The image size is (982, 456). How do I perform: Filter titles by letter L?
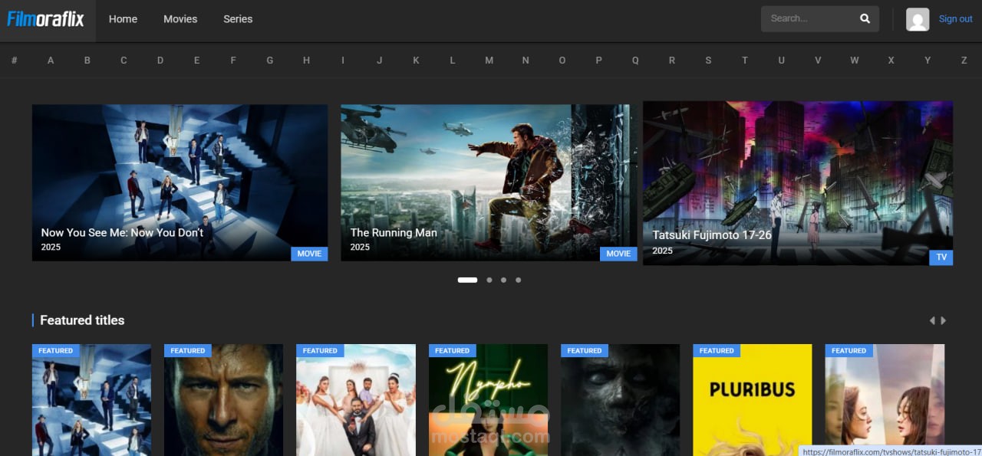453,60
